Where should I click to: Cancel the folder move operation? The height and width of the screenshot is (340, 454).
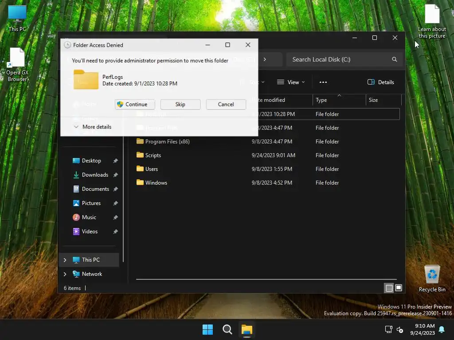(226, 104)
